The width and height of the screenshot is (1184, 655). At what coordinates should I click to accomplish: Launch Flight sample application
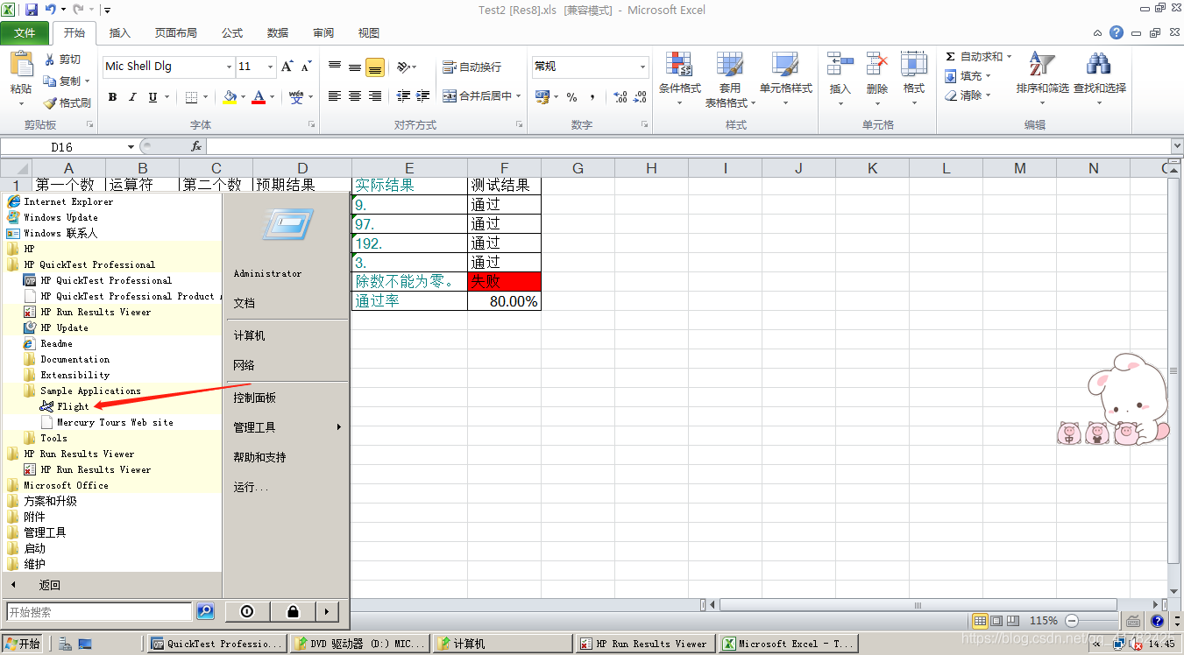[x=65, y=406]
